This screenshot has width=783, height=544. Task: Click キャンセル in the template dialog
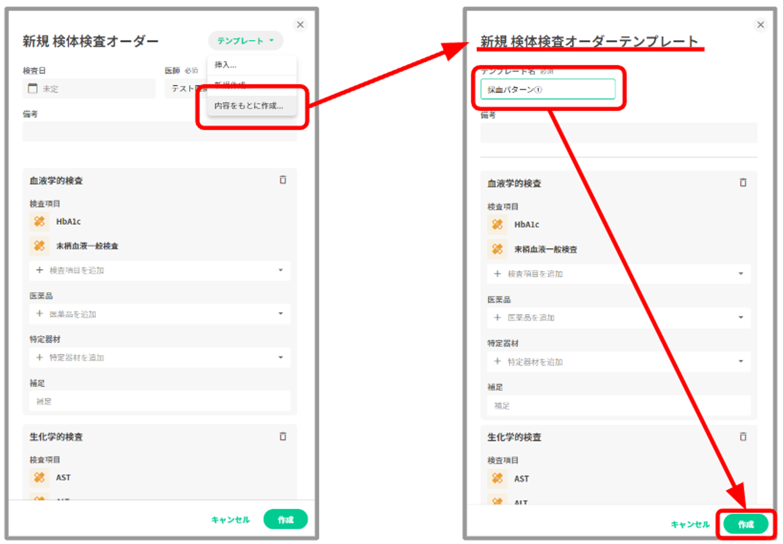coord(690,524)
